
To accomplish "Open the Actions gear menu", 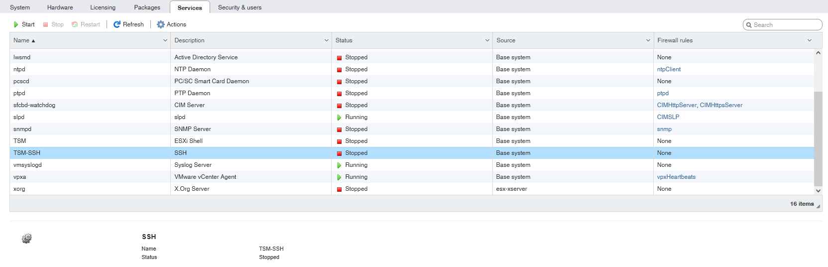I will click(160, 24).
